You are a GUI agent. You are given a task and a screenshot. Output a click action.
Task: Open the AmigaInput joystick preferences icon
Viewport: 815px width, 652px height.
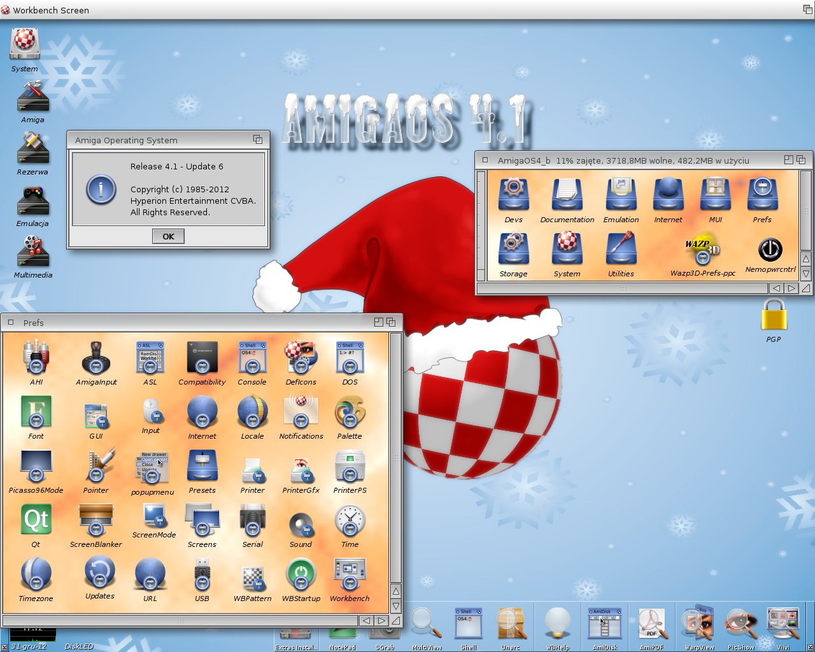point(96,357)
